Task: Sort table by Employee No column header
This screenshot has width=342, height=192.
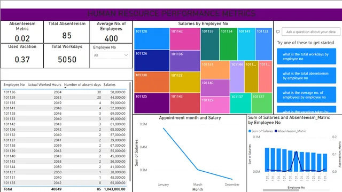Action: (x=14, y=85)
